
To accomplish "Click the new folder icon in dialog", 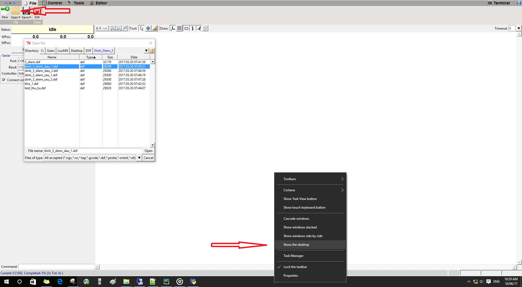I will (152, 51).
